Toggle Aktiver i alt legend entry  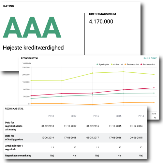click(117, 65)
